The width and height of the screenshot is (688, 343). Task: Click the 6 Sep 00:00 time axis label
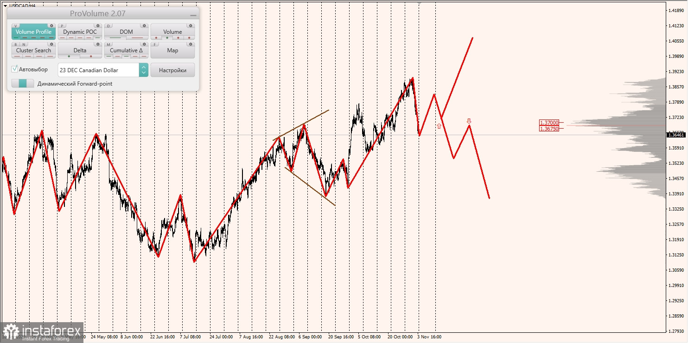pos(310,337)
